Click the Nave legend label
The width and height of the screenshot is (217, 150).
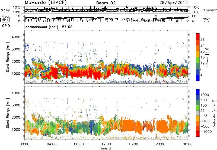tap(206, 19)
